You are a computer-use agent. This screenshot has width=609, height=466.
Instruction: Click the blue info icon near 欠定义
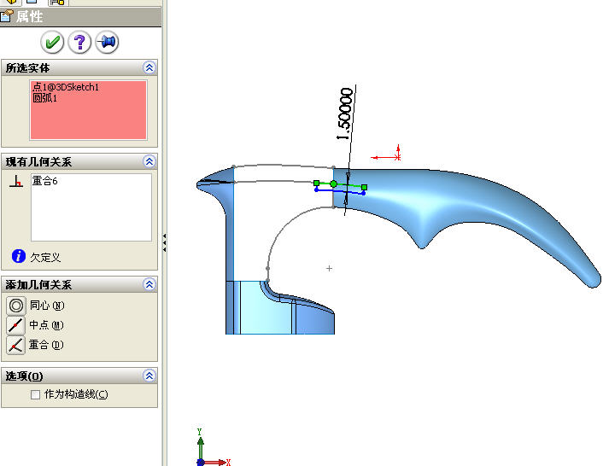19,256
